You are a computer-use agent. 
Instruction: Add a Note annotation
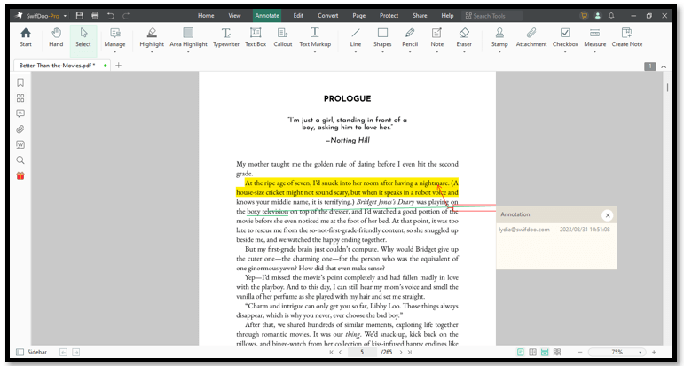(436, 37)
